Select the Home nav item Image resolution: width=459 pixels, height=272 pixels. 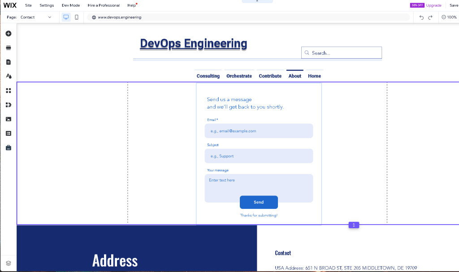click(314, 76)
